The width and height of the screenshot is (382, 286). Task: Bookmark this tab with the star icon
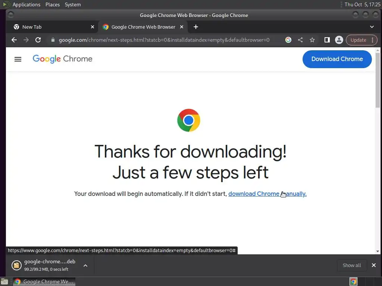point(312,40)
